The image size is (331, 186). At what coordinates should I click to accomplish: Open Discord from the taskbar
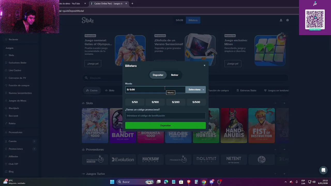212,182
